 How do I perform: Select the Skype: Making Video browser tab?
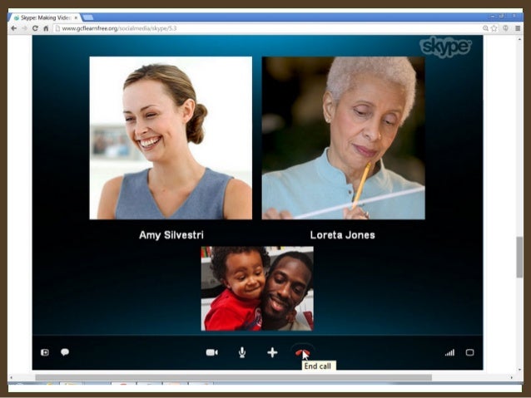pos(46,17)
